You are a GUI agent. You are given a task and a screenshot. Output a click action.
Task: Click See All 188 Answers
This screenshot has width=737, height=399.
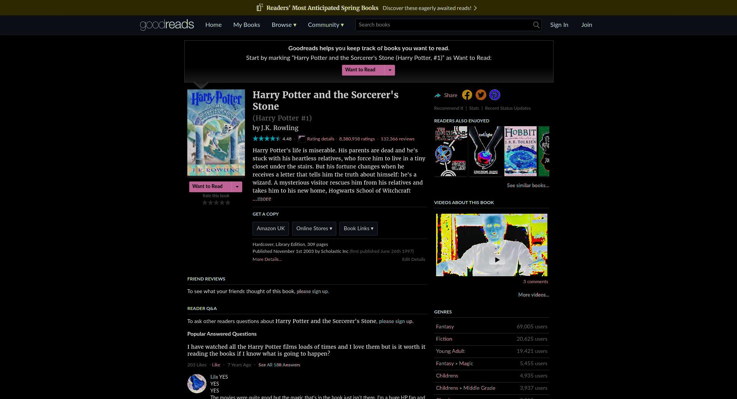click(x=279, y=365)
